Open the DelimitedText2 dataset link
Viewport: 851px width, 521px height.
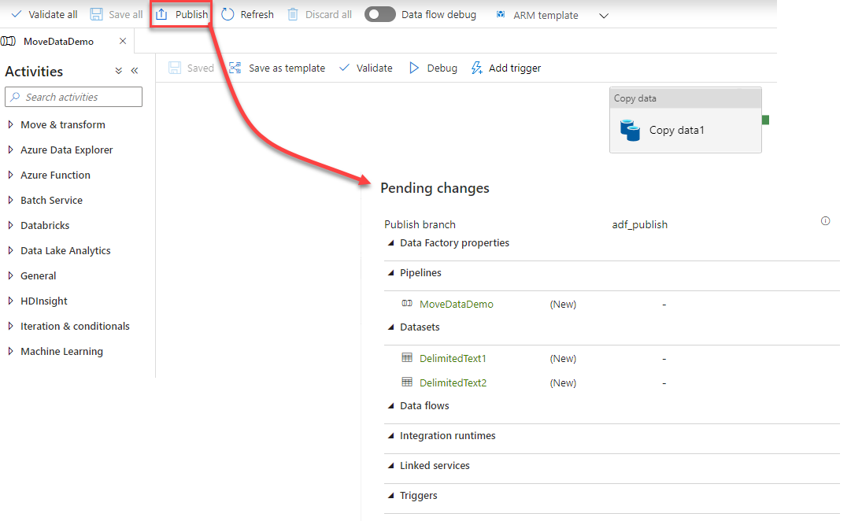[453, 383]
